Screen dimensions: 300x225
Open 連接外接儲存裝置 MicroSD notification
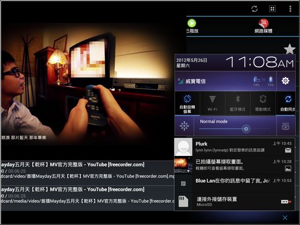click(x=234, y=201)
